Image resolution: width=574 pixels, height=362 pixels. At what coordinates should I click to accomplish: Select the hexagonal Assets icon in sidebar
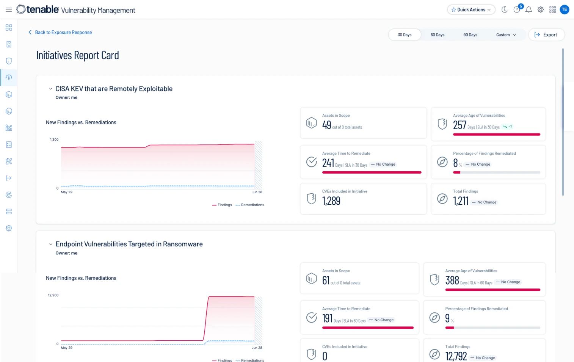(x=9, y=94)
